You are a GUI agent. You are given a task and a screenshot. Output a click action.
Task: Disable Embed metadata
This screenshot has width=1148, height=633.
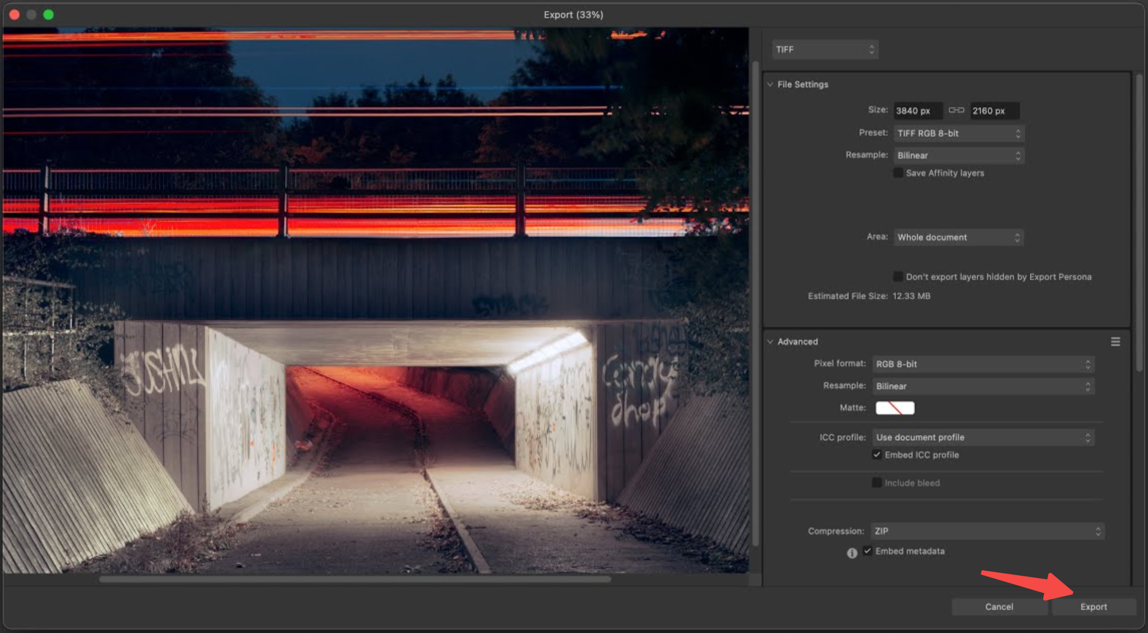[868, 551]
